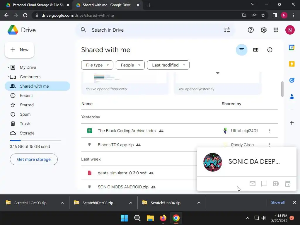Click Show all downloads link

point(278,202)
